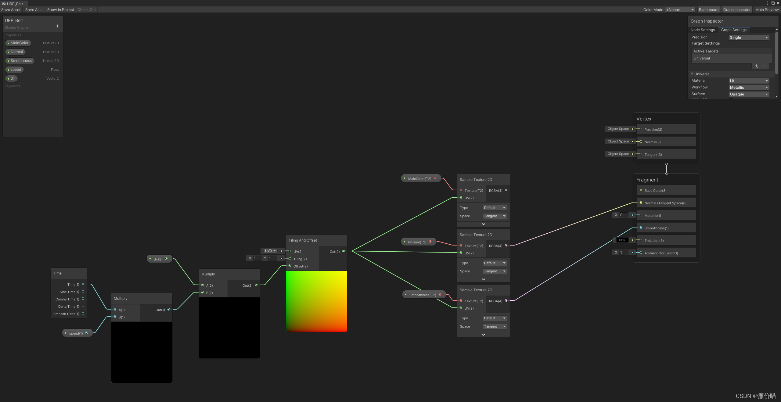The height and width of the screenshot is (402, 781).
Task: Toggle the Blackboard panel visibility
Action: [708, 10]
